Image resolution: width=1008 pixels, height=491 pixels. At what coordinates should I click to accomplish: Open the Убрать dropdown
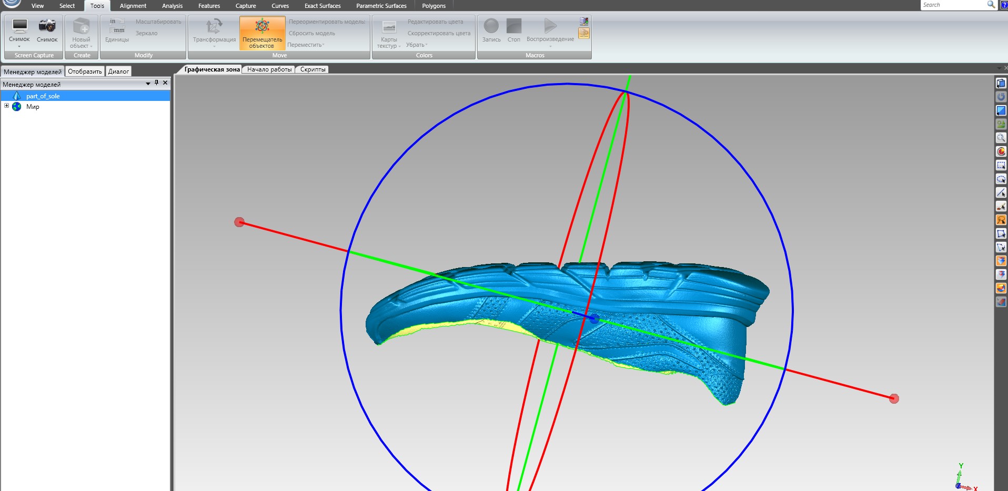tap(417, 45)
